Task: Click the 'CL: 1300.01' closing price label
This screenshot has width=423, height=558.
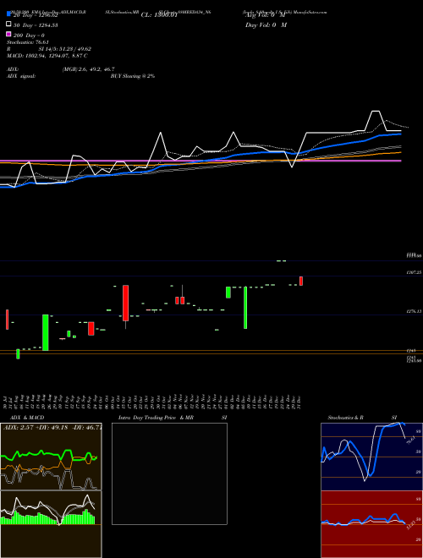Action: 159,15
